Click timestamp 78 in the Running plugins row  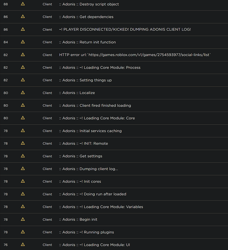click(6, 232)
